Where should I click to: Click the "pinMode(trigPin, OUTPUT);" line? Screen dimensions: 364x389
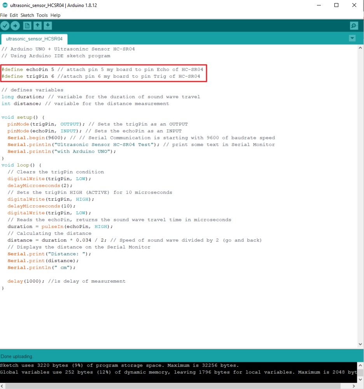click(98, 124)
